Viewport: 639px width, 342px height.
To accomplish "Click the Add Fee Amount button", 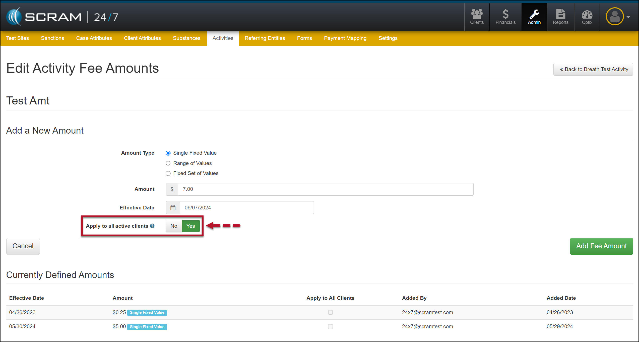I will tap(601, 246).
